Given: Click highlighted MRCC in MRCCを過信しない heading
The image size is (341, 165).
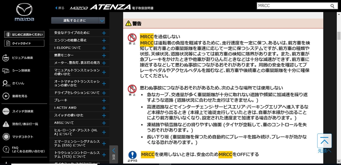Looking at the screenshot, I should (x=147, y=36).
